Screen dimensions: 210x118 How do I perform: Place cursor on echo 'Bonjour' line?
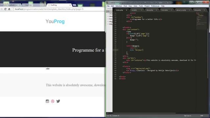[136, 50]
